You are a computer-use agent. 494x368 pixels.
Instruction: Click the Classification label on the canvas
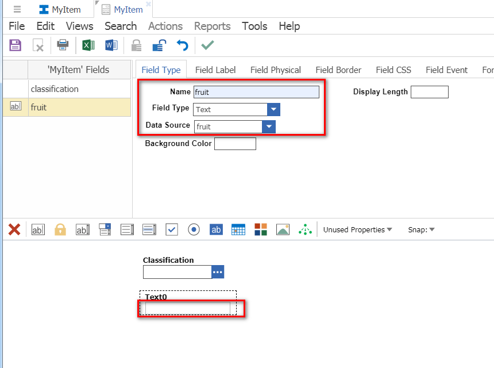coord(168,260)
